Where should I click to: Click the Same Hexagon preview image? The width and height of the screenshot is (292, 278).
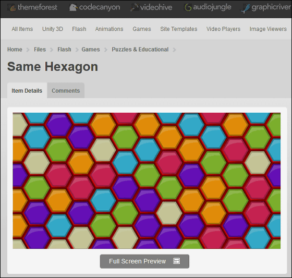pyautogui.click(x=147, y=180)
